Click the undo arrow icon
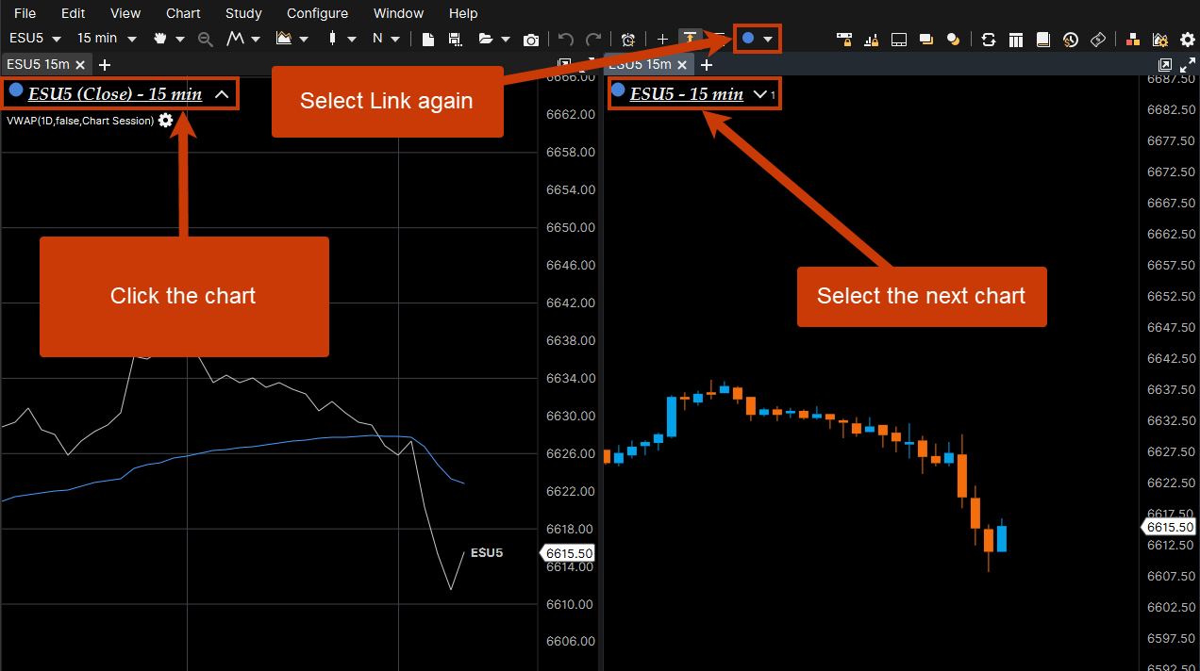 (565, 39)
